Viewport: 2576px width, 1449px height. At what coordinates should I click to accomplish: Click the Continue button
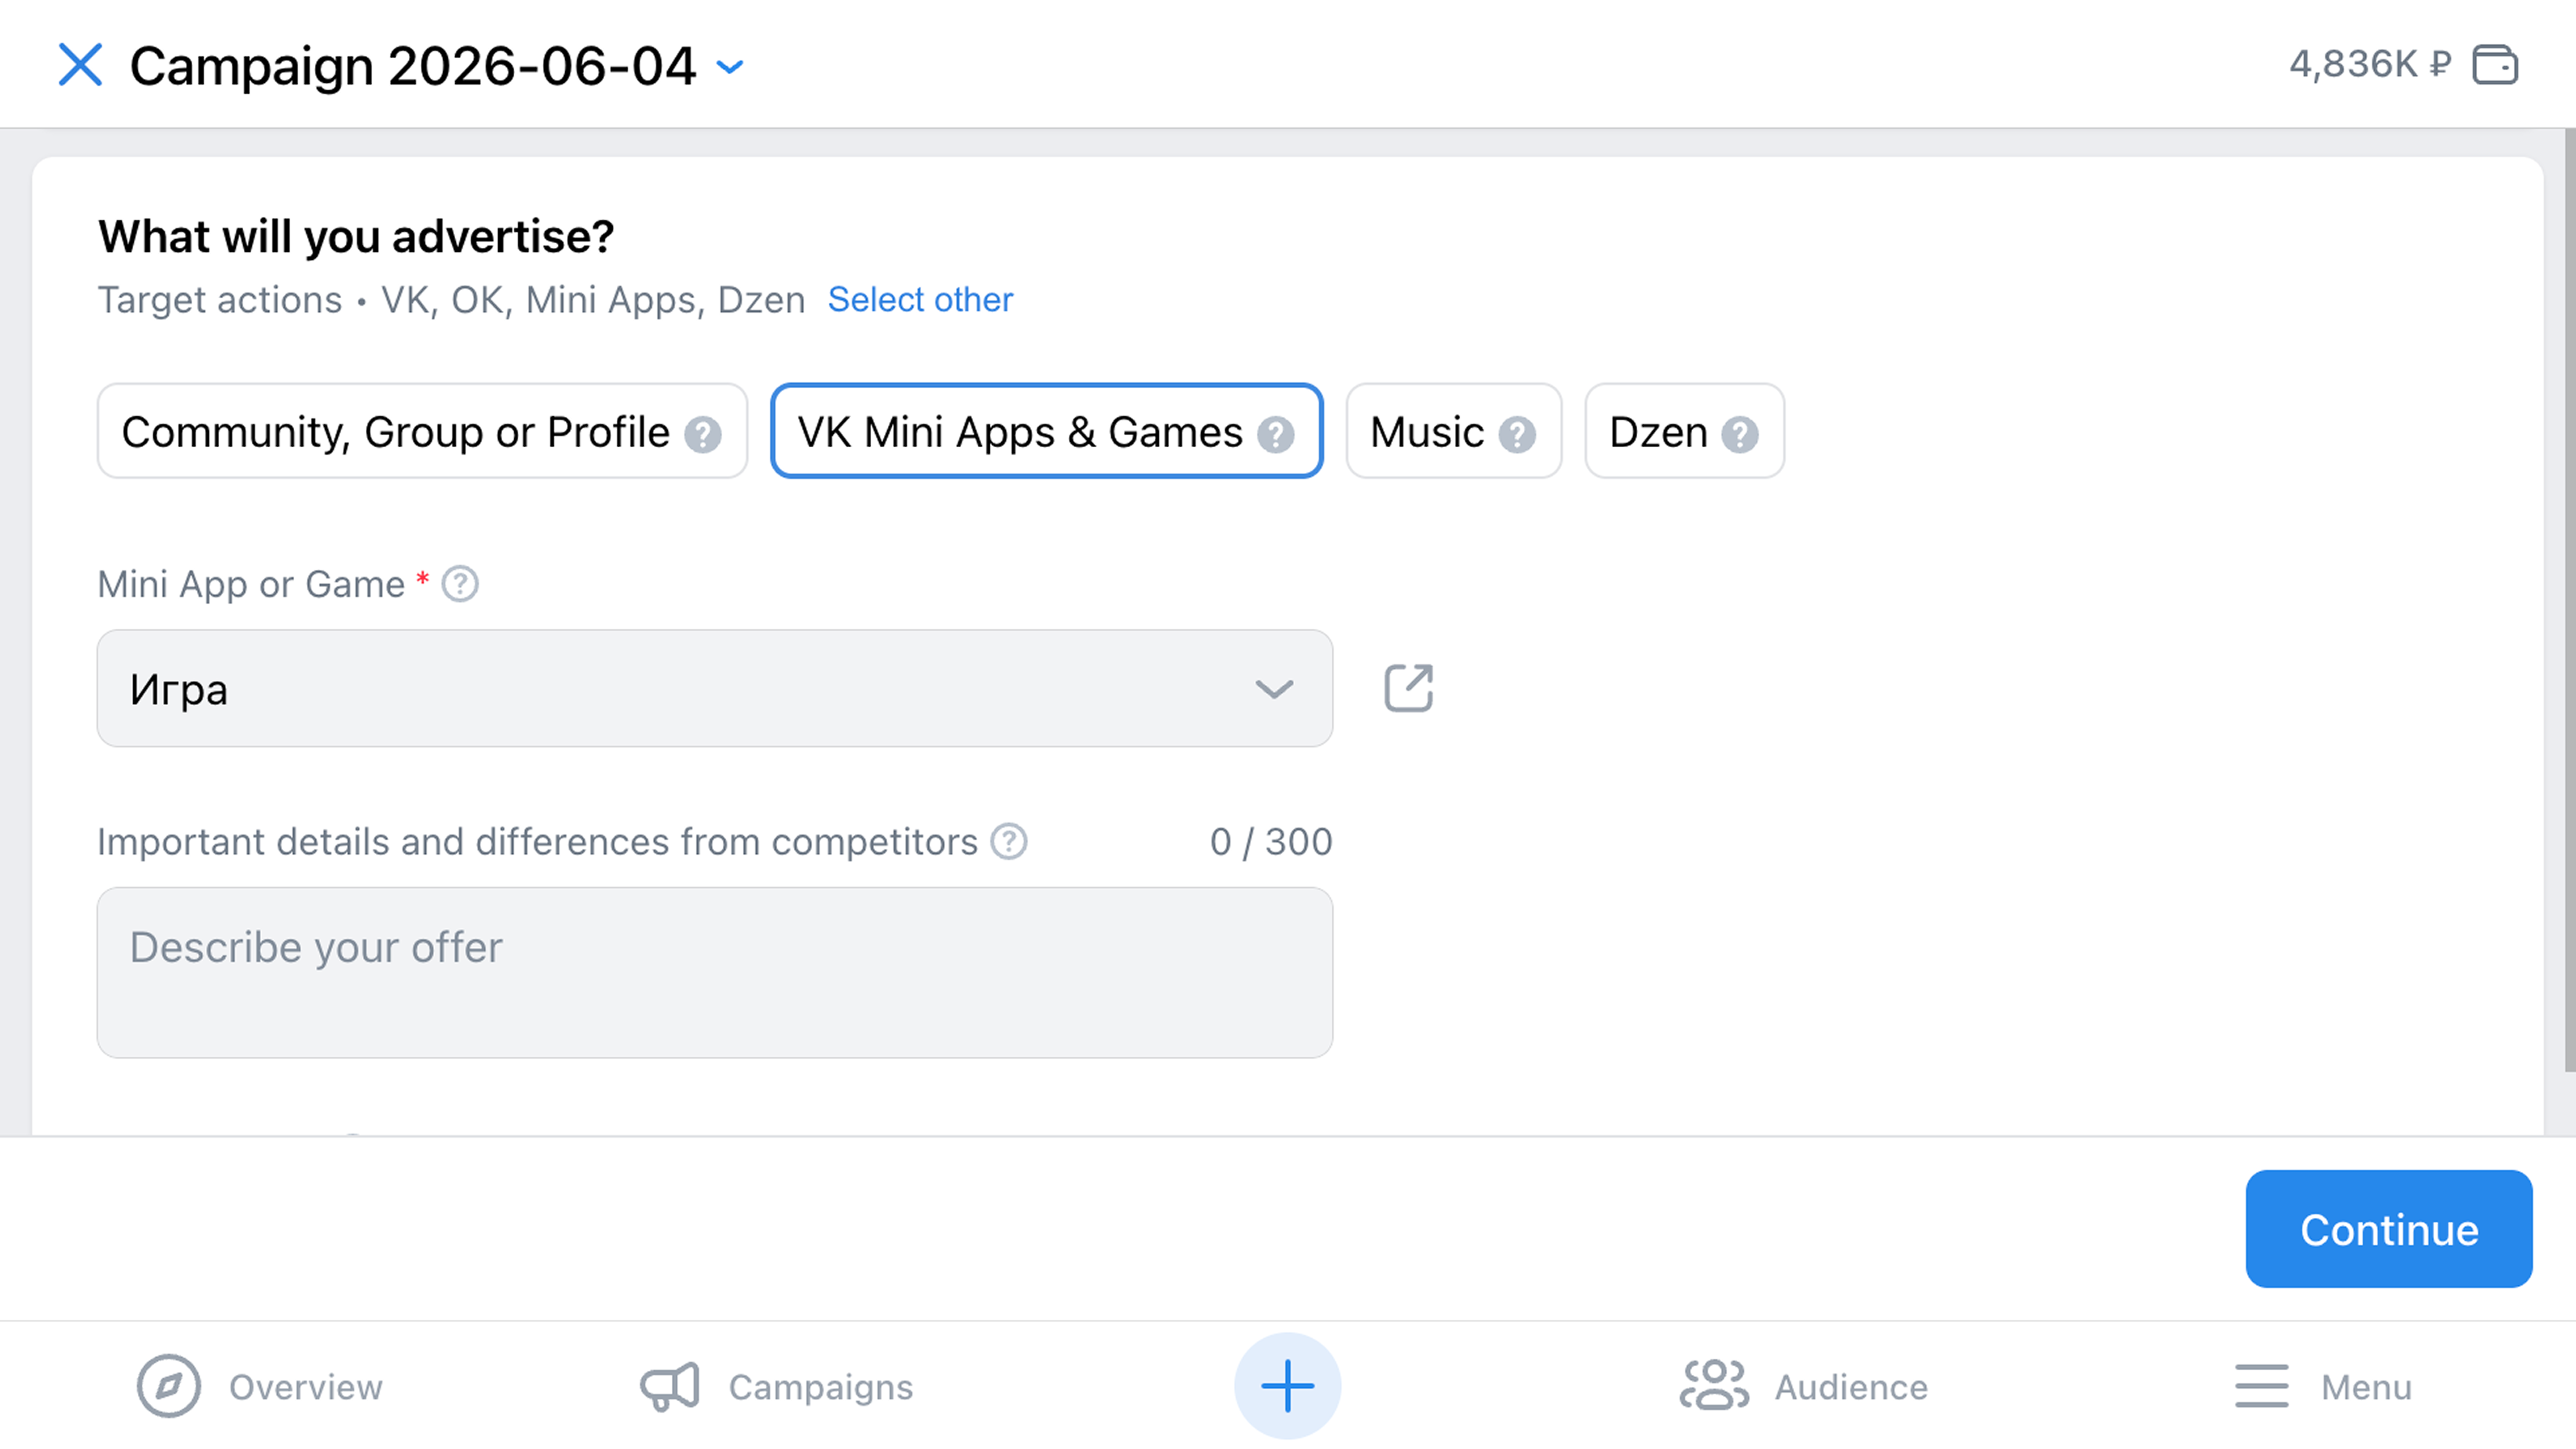(x=2388, y=1229)
